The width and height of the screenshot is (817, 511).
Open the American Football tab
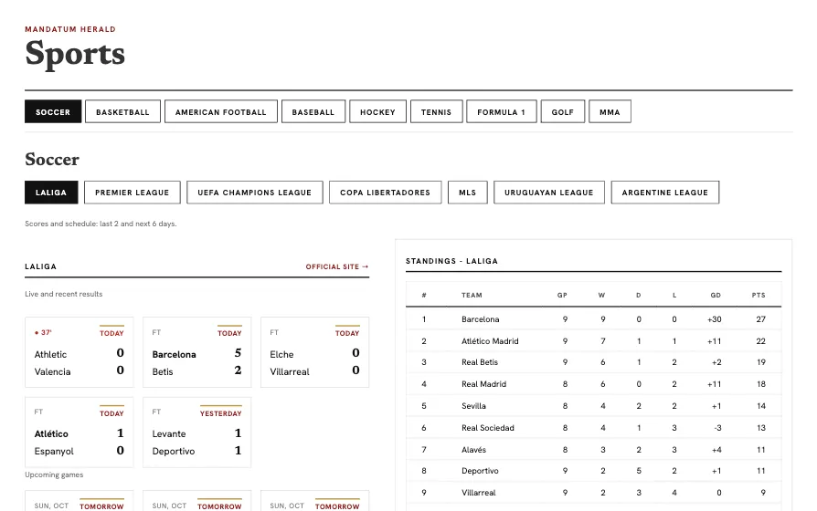(x=221, y=111)
